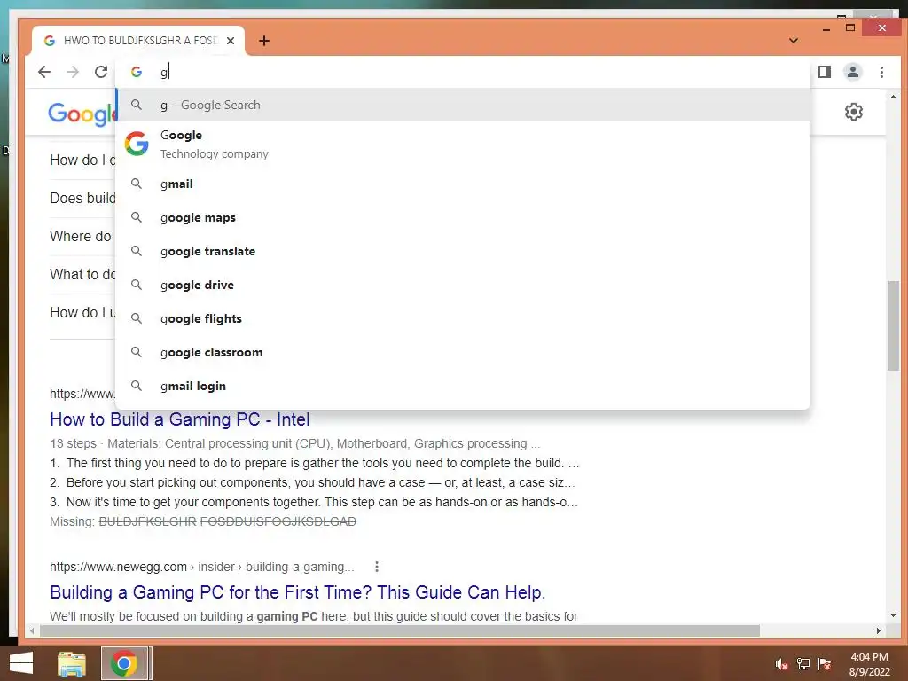Viewport: 908px width, 681px height.
Task: Pick the 'gmail' suggestion
Action: point(463,184)
